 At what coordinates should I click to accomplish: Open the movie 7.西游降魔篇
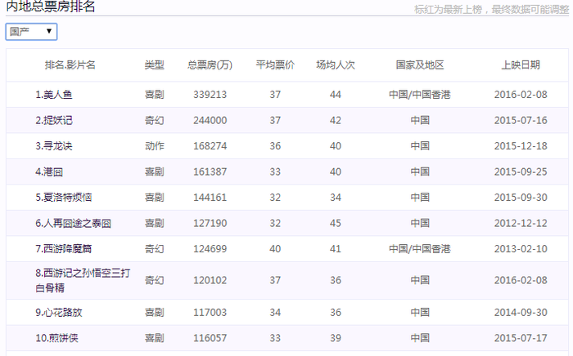point(64,249)
